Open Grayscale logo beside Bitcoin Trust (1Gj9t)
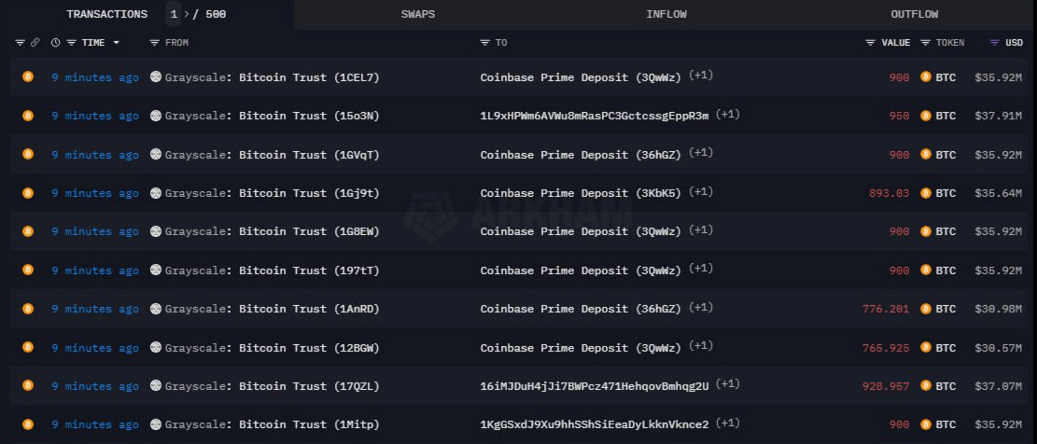Screen dimensions: 1037x444 pyautogui.click(x=156, y=193)
